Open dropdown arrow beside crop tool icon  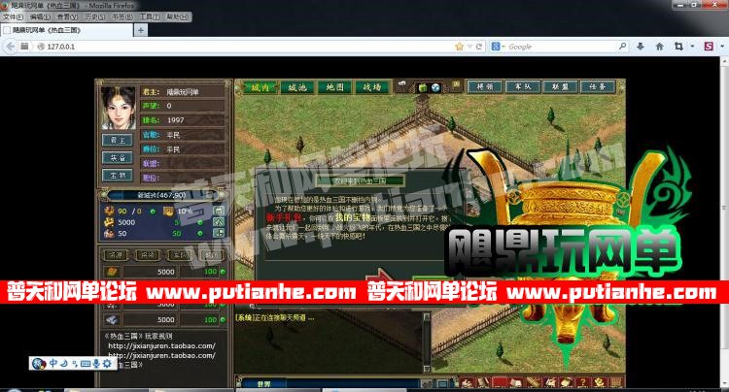tap(692, 47)
